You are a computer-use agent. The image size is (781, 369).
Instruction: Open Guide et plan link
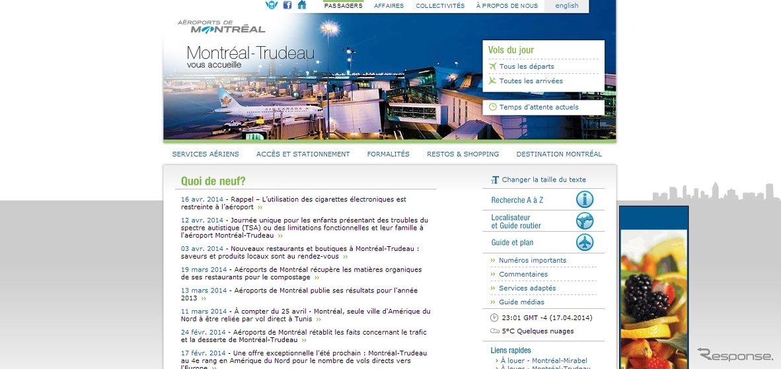(x=512, y=243)
